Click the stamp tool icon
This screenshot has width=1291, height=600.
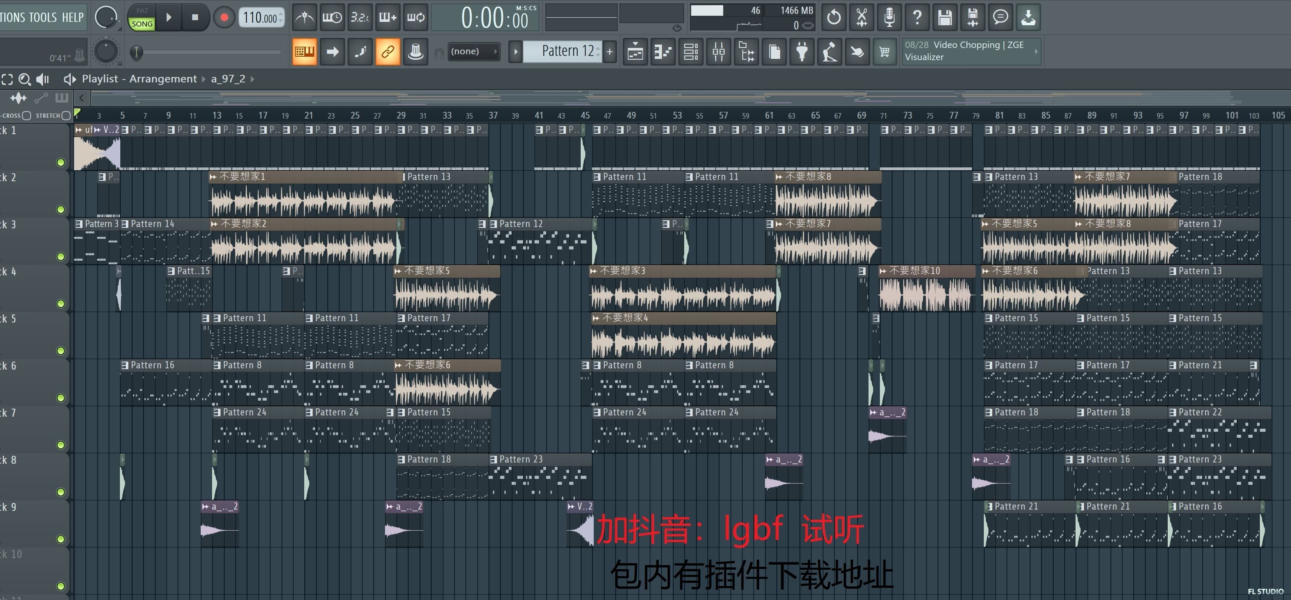pyautogui.click(x=415, y=51)
